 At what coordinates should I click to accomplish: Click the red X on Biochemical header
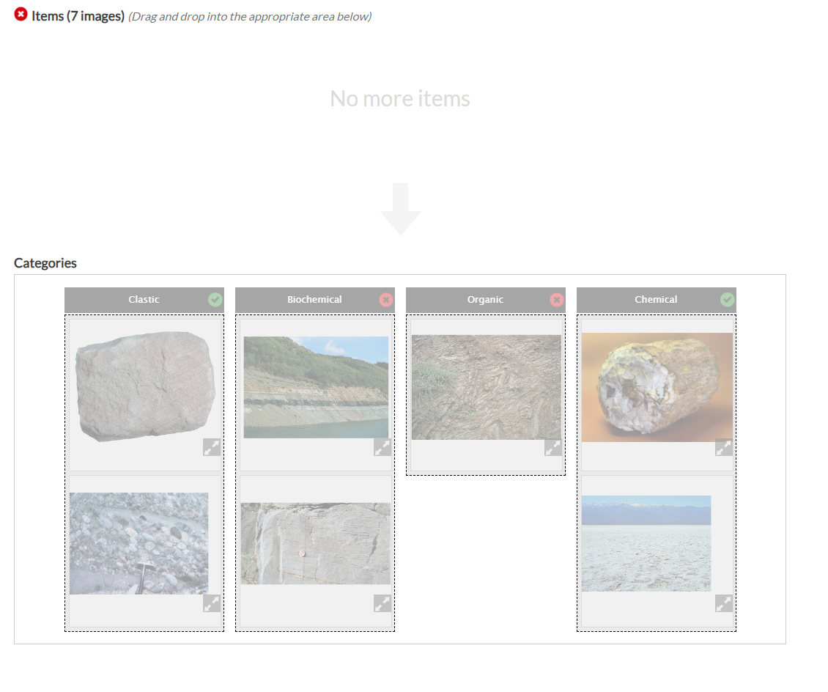(x=386, y=300)
